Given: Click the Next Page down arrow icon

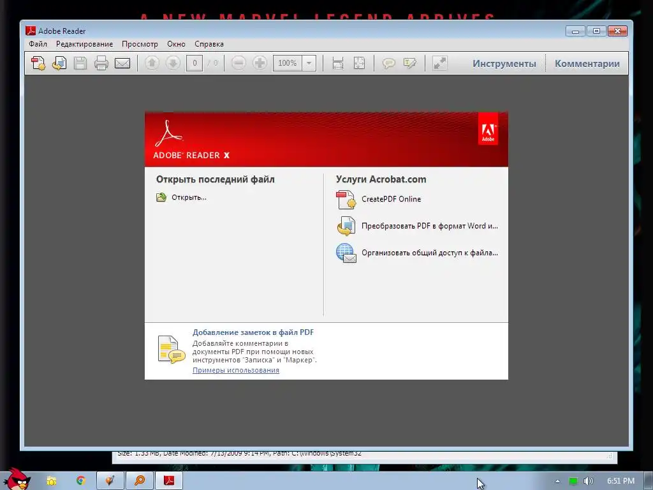Looking at the screenshot, I should tap(173, 63).
